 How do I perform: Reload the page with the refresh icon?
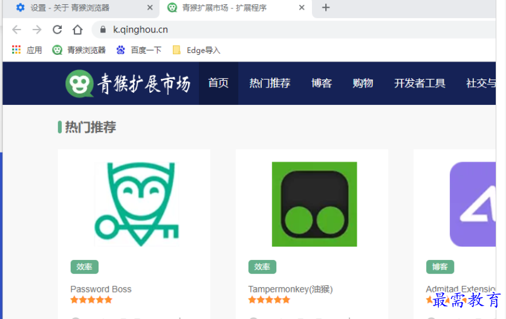click(57, 30)
